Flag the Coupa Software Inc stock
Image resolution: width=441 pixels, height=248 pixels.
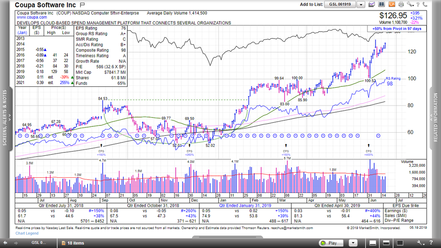point(82,5)
